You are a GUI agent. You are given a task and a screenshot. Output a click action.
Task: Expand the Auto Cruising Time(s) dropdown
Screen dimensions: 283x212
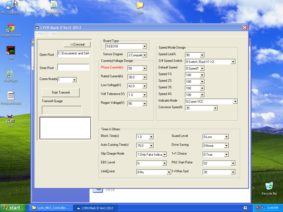coord(151,146)
